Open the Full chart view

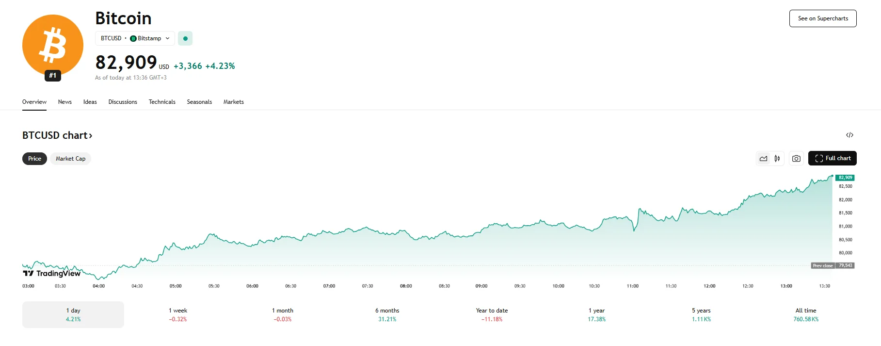(x=832, y=158)
